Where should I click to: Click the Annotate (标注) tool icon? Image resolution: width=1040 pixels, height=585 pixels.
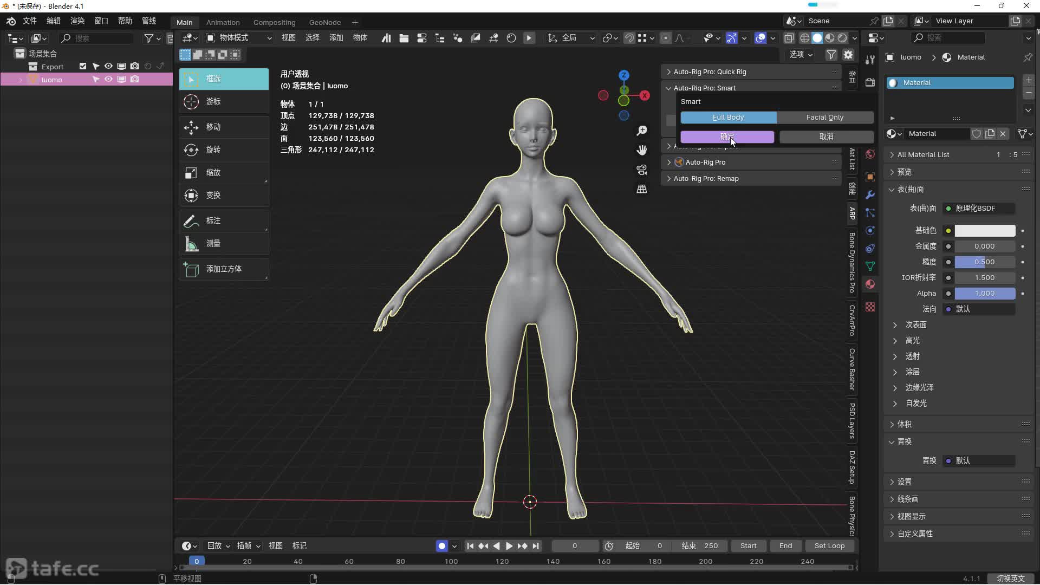(191, 221)
